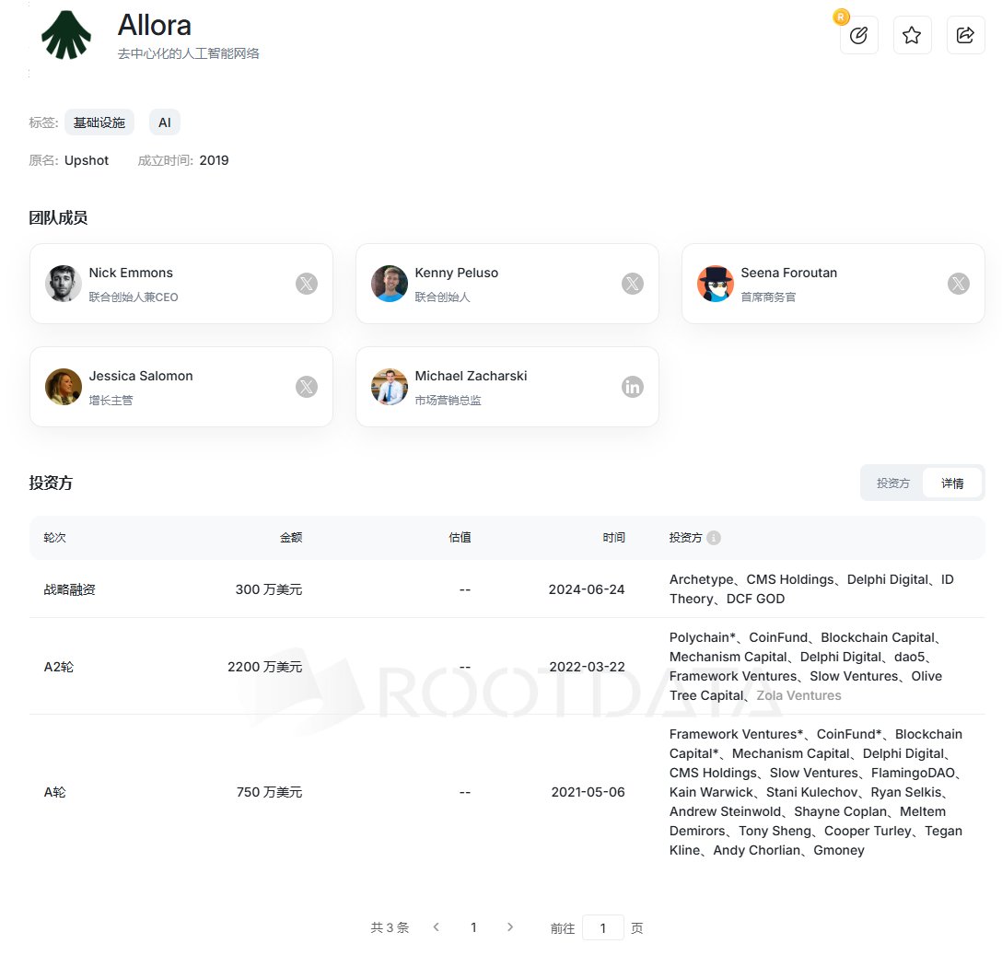Select page 1 in pagination
The width and height of the screenshot is (1002, 967).
click(x=473, y=927)
